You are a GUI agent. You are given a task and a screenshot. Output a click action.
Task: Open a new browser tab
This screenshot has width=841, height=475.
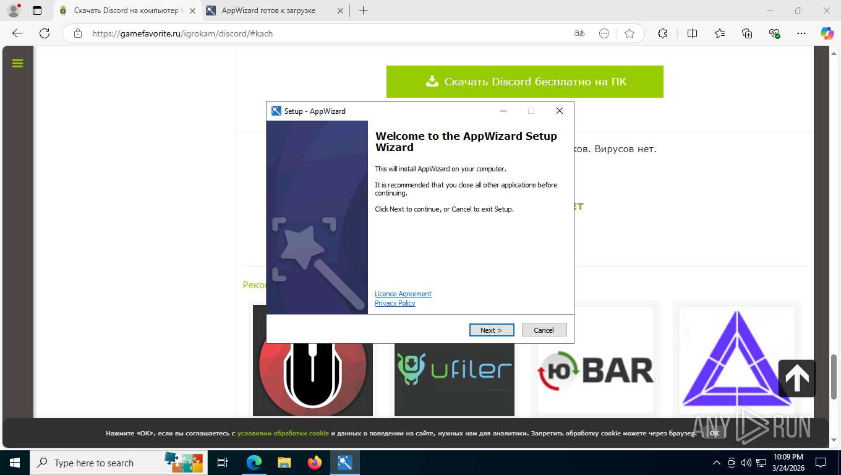363,11
